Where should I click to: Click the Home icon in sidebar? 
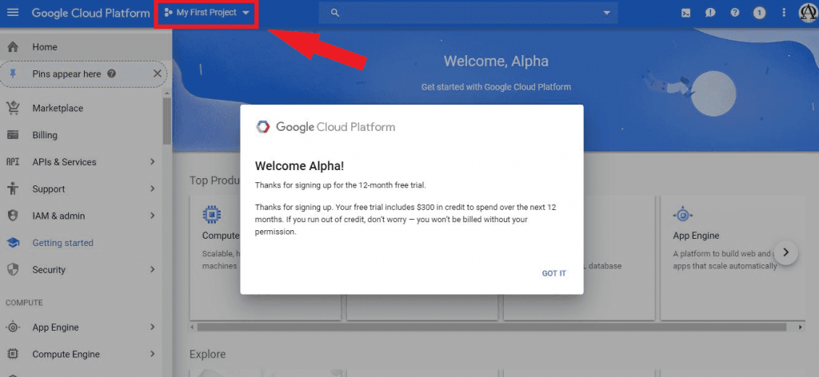[13, 47]
